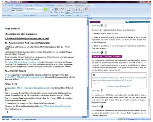Screen dimensions: 153x122
Task: Close the Liens side panel
Action: tap(150, 19)
